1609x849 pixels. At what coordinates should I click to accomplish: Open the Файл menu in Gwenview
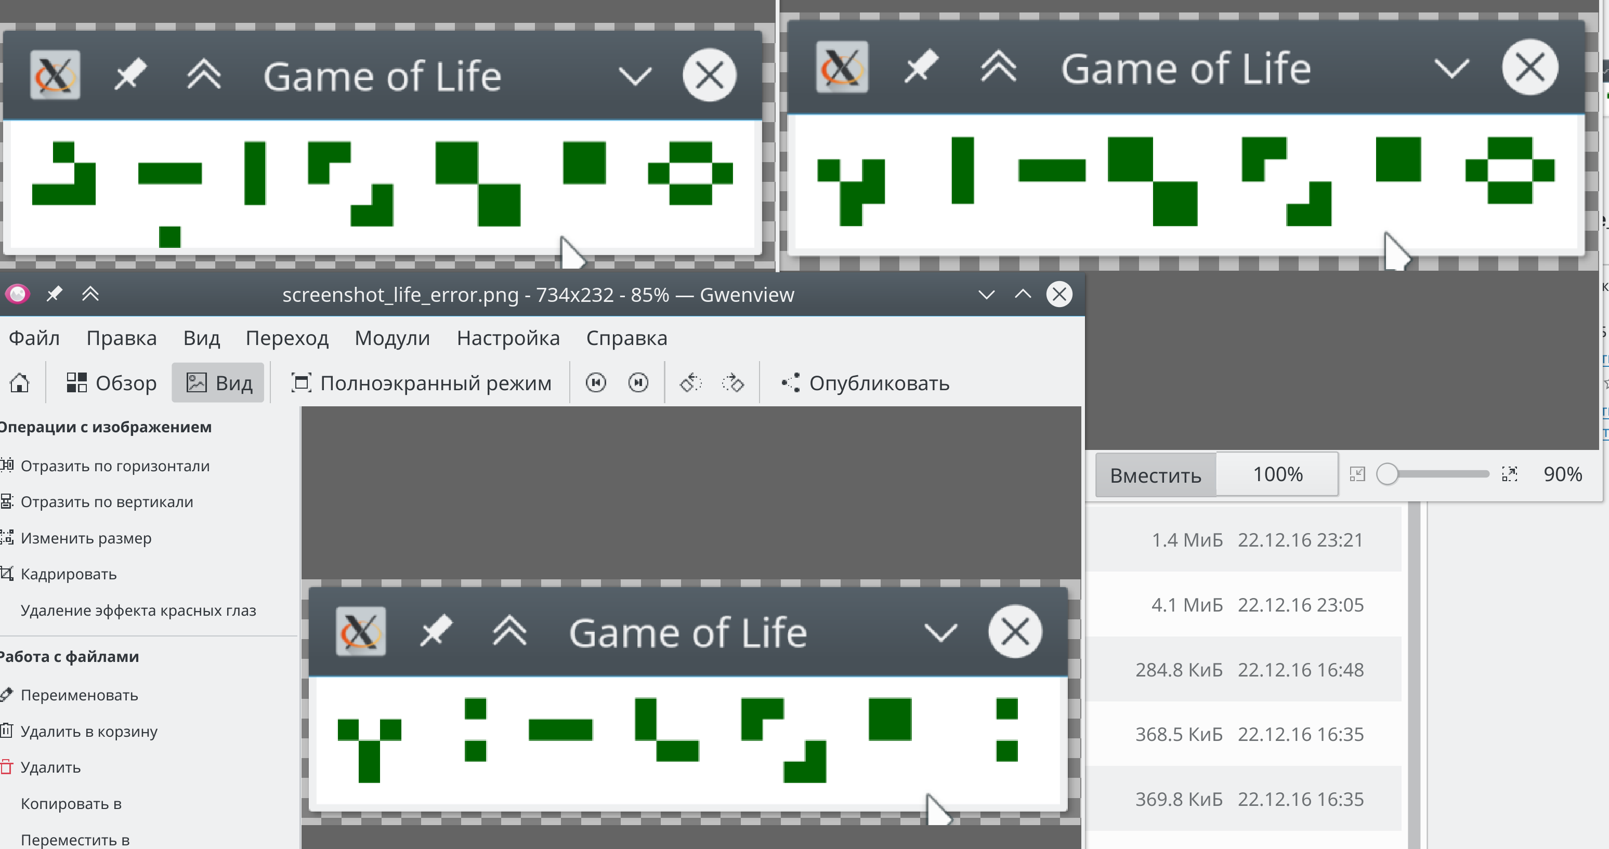[34, 338]
